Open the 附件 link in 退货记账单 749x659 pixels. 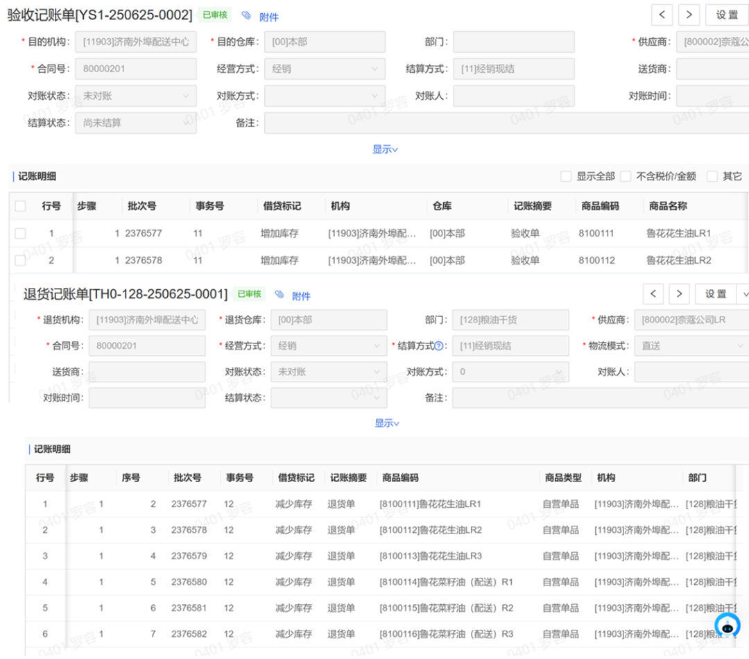point(301,296)
